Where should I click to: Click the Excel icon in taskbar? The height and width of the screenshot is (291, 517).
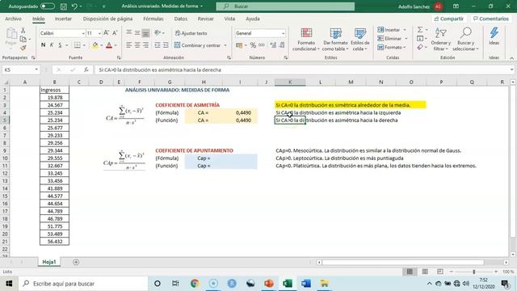tap(288, 284)
